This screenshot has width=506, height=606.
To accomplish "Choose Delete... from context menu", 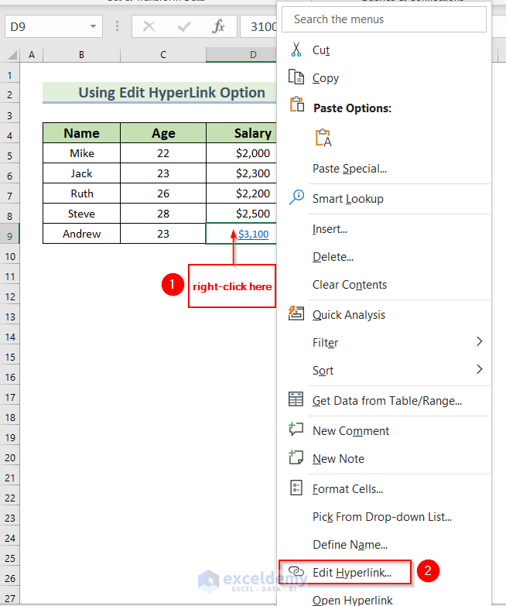I will 385,257.
